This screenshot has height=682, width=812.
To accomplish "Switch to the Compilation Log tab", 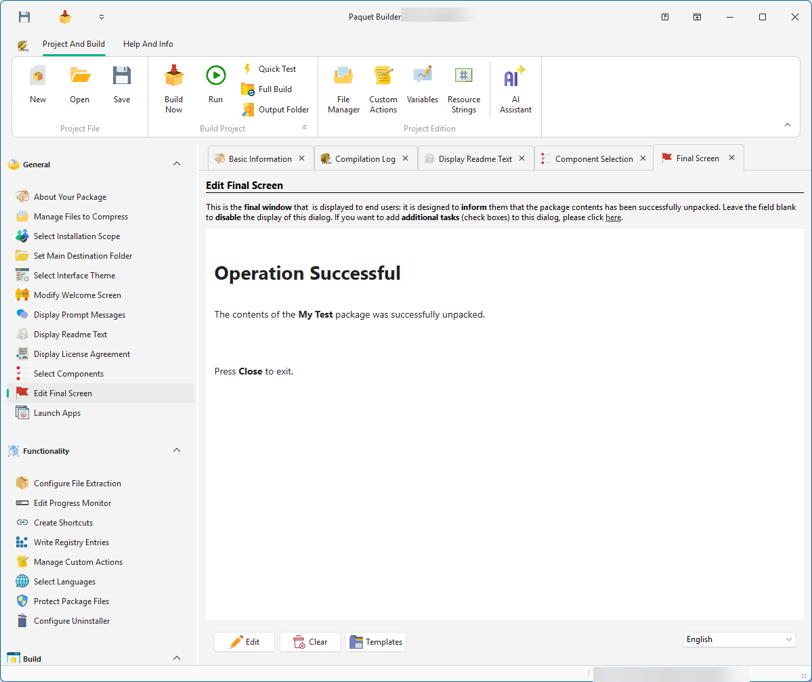I will click(x=365, y=159).
